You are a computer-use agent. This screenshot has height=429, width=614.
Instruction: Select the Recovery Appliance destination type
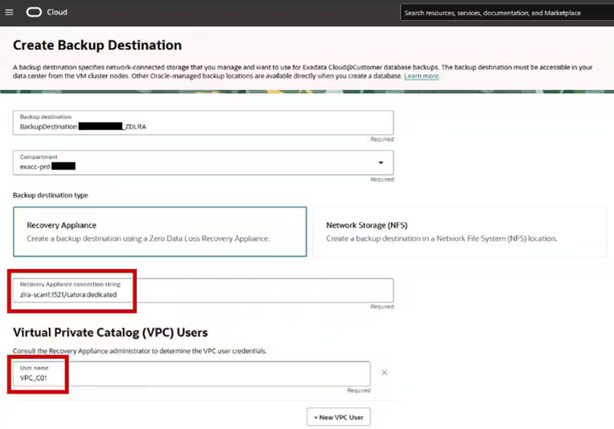(160, 231)
